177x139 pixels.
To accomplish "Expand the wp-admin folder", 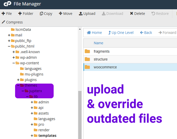I will point(14,57).
